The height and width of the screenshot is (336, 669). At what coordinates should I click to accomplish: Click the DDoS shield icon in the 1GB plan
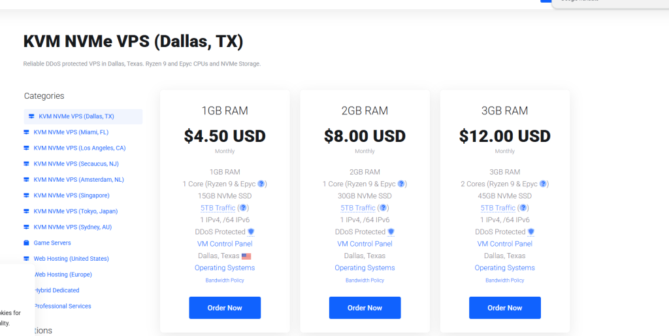click(251, 232)
